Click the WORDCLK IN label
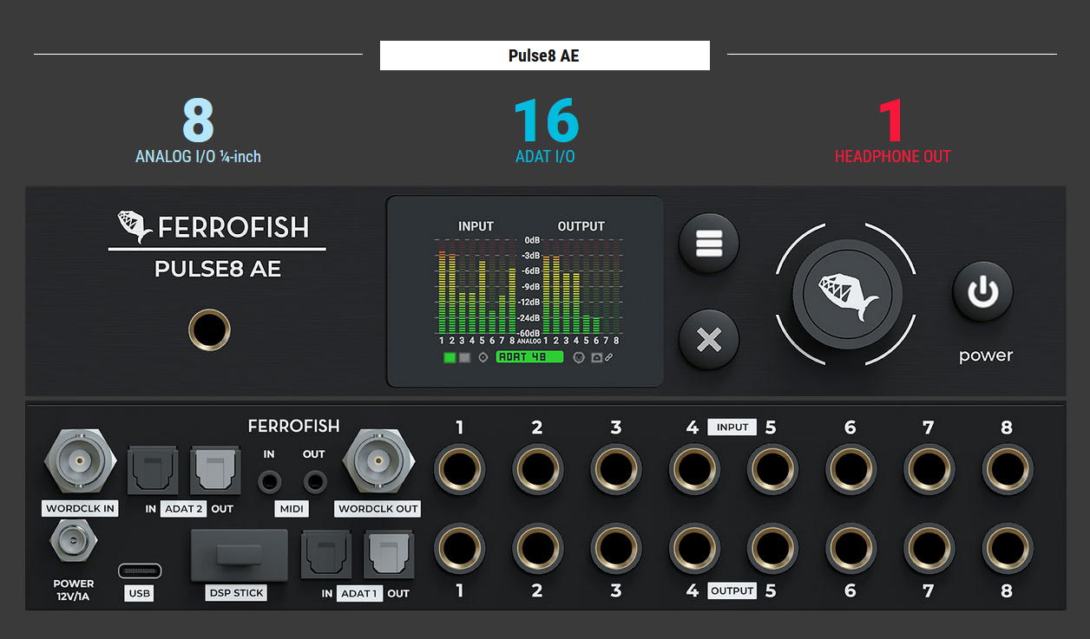The image size is (1090, 639). 80,509
